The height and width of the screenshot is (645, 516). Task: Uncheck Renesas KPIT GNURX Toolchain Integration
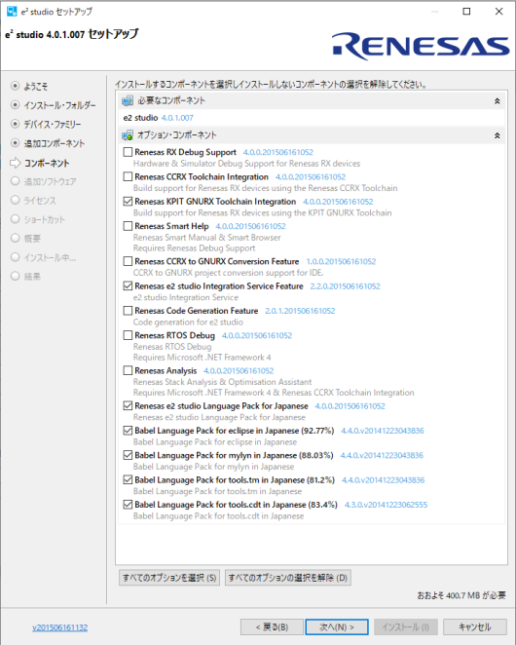[x=128, y=202]
